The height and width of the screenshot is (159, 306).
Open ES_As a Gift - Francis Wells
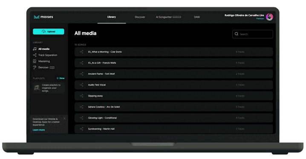click(x=173, y=63)
